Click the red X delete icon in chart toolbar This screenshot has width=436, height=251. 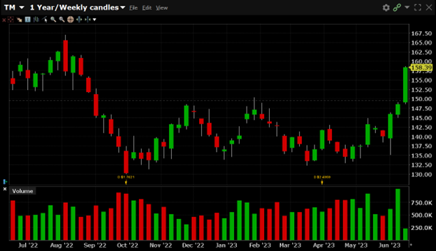coord(4,20)
